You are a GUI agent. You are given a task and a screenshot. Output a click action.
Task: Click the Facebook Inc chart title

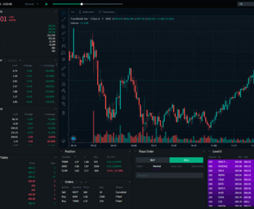[85, 19]
